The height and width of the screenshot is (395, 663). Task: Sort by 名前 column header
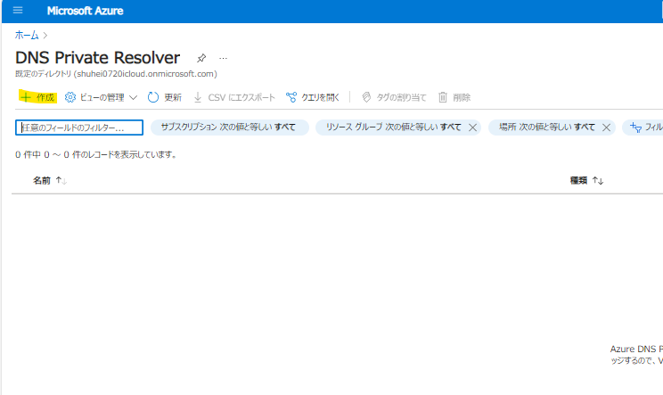tap(50, 181)
